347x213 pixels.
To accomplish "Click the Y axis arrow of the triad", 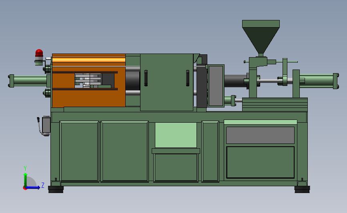I will 26,180.
